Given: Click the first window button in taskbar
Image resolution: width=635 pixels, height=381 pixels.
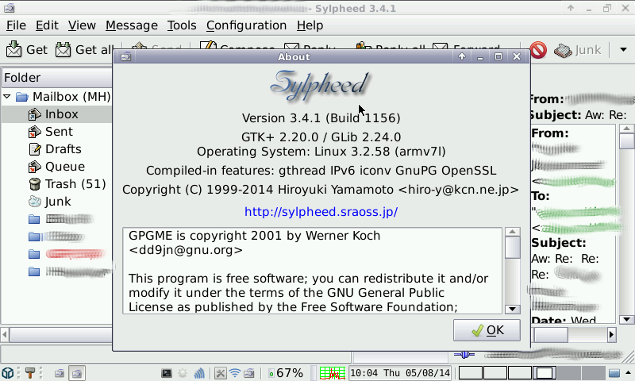Looking at the screenshot, I should (60, 373).
